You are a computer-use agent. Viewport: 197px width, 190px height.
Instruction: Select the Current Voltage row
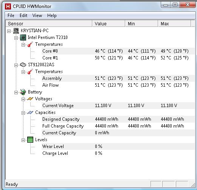118,106
